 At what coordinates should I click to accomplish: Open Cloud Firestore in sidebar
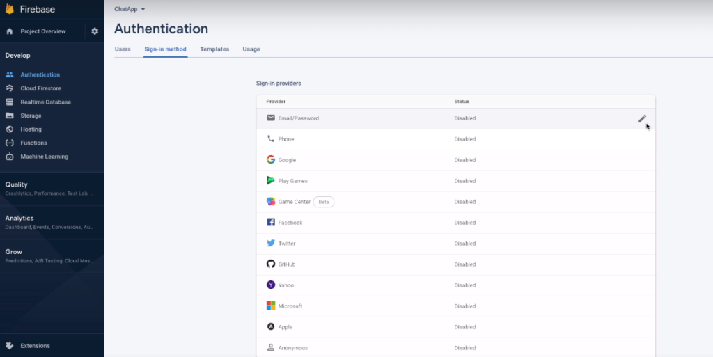(x=40, y=88)
